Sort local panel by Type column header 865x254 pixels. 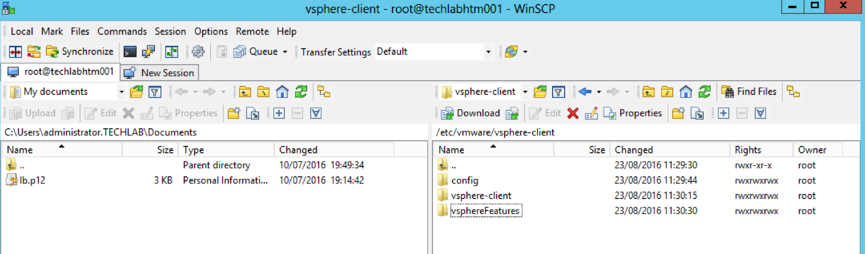(x=226, y=150)
